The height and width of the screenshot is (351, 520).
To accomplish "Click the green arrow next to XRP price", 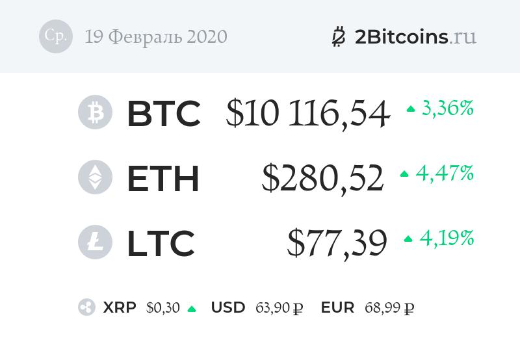I will [192, 309].
